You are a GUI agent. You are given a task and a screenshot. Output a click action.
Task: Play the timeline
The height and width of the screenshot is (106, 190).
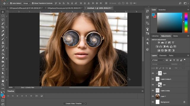pyautogui.click(x=18, y=96)
